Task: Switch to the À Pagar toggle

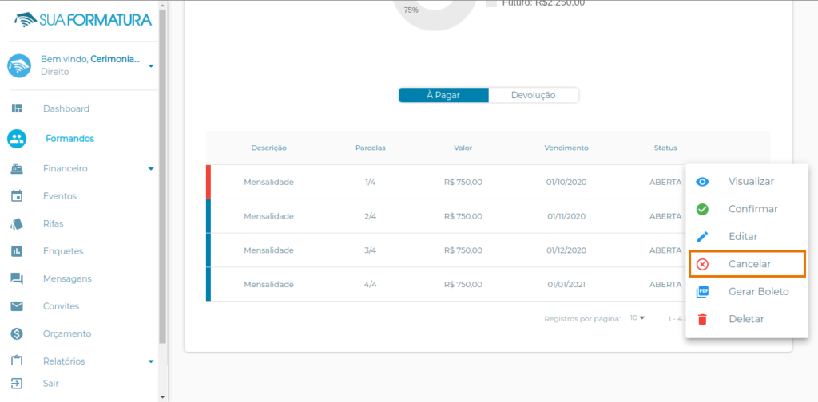Action: (443, 95)
